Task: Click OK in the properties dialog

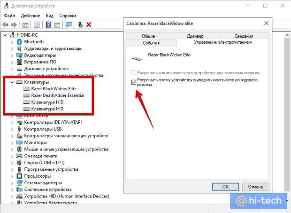Action: 225,187
